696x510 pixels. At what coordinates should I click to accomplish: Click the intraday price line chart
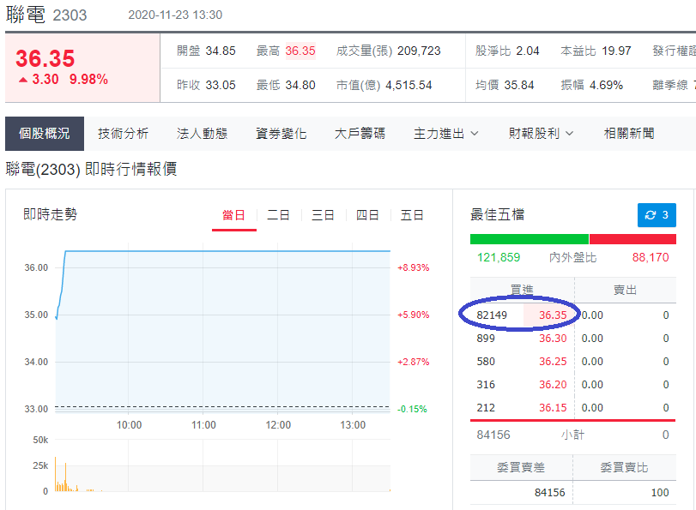tap(222, 328)
